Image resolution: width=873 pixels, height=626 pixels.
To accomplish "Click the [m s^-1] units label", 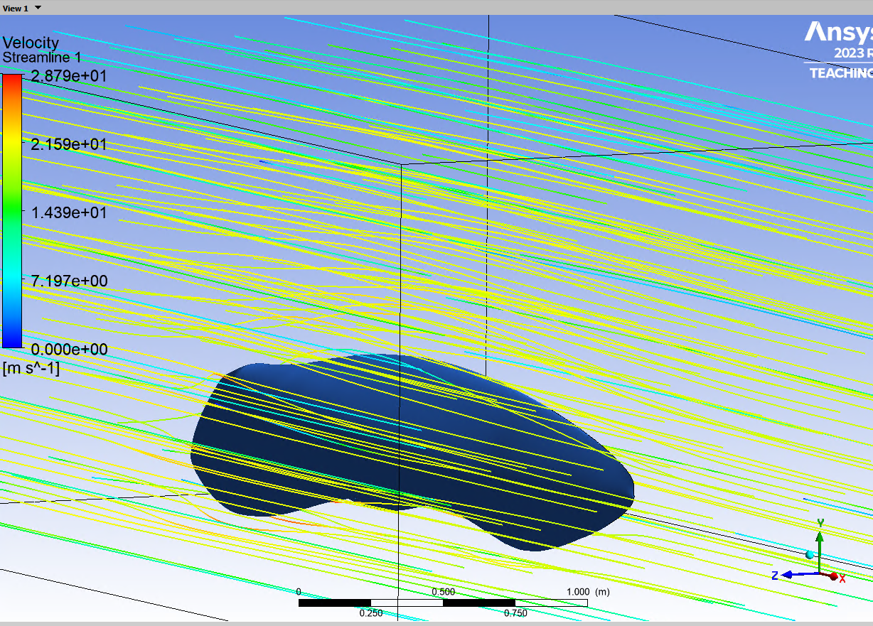I will click(x=31, y=368).
